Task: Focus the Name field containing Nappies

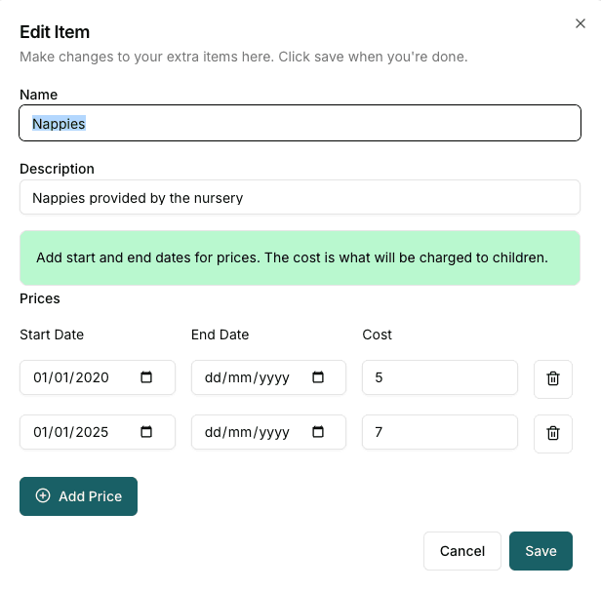Action: pyautogui.click(x=300, y=124)
